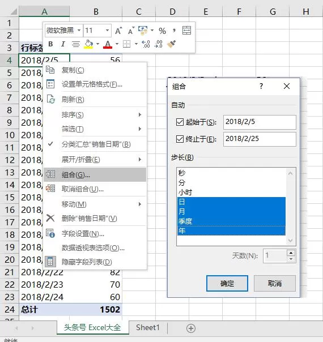
Task: Increase 天数 with the up spinner
Action: (291, 253)
